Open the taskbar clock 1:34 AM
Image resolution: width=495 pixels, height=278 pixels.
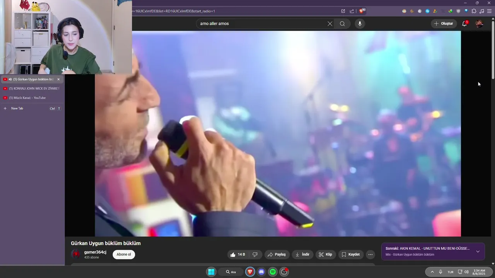pyautogui.click(x=479, y=272)
